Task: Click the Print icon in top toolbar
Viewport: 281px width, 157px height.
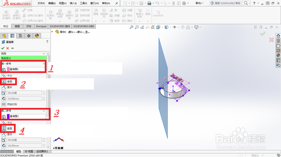Action: pyautogui.click(x=149, y=3)
